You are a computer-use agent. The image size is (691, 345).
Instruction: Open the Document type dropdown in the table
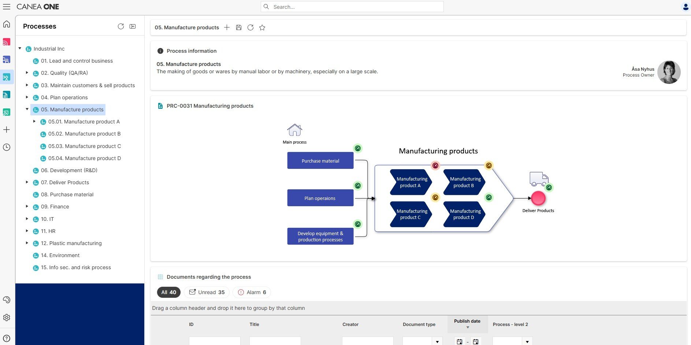pyautogui.click(x=438, y=341)
